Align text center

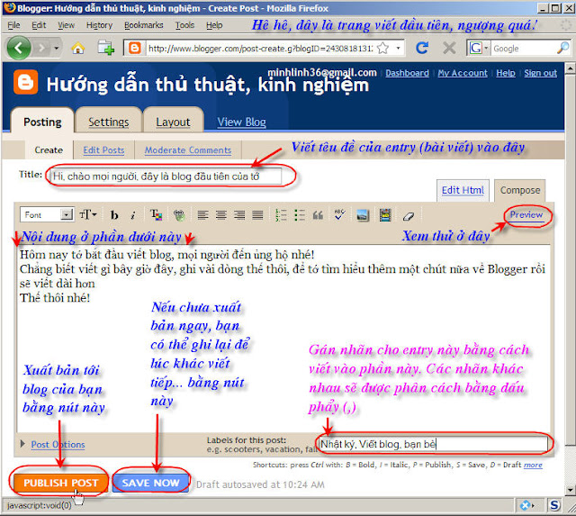click(x=221, y=214)
